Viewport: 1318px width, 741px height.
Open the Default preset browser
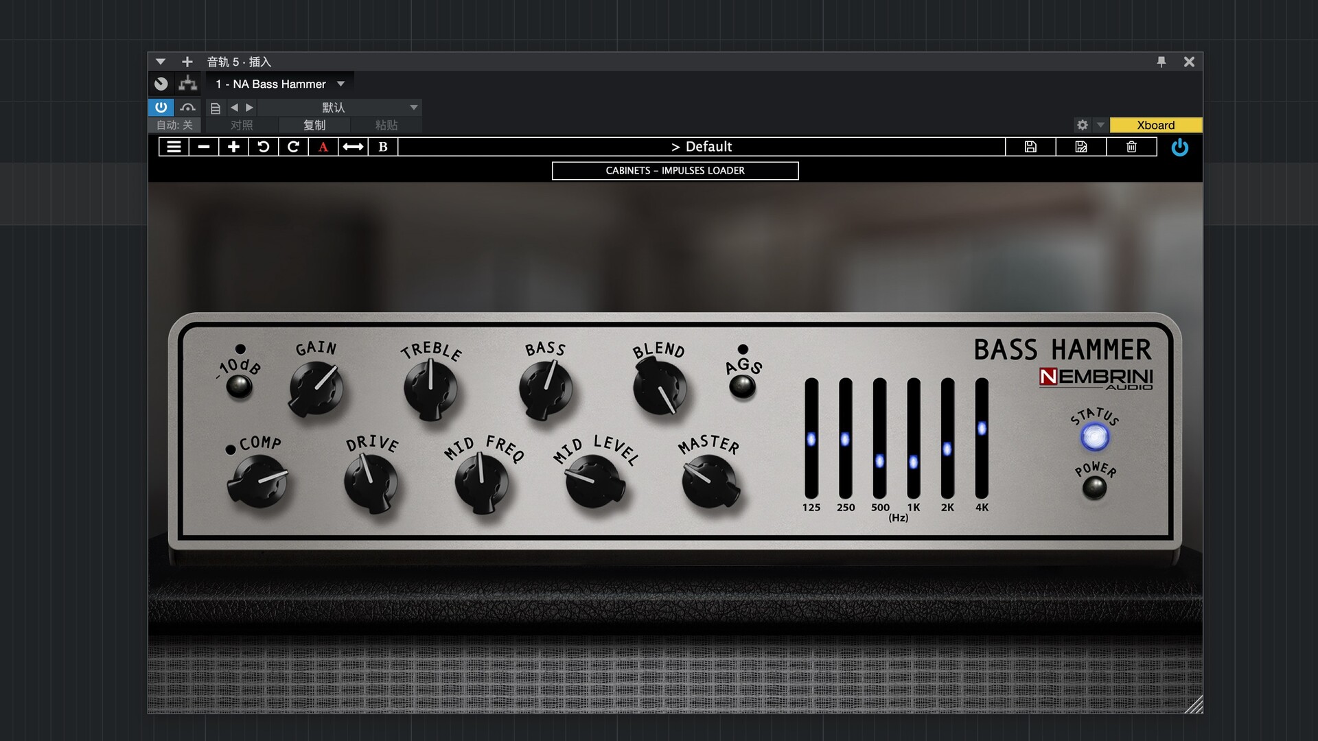click(702, 147)
